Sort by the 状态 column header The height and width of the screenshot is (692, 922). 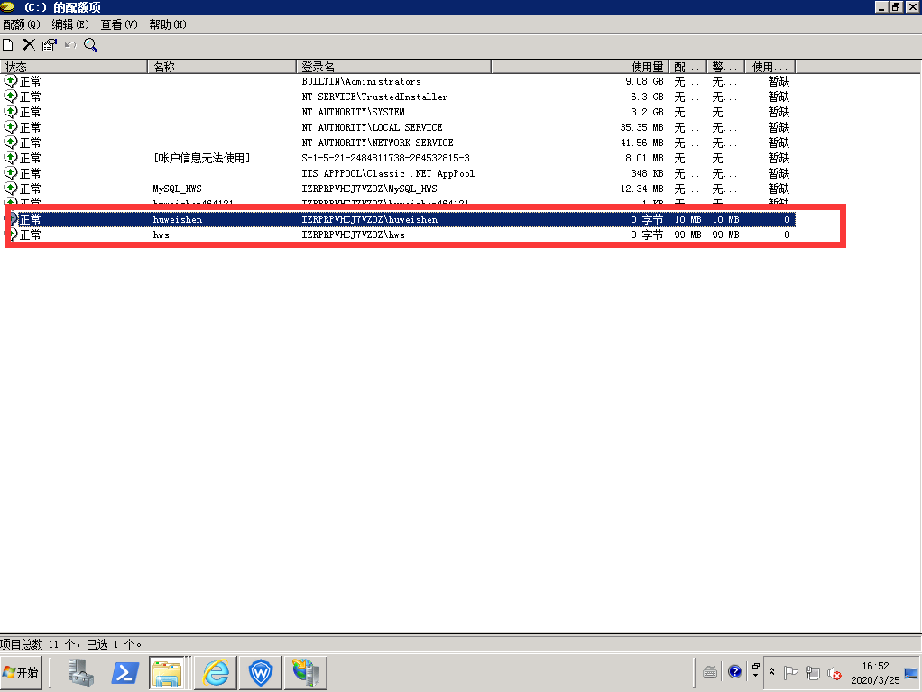click(x=74, y=67)
